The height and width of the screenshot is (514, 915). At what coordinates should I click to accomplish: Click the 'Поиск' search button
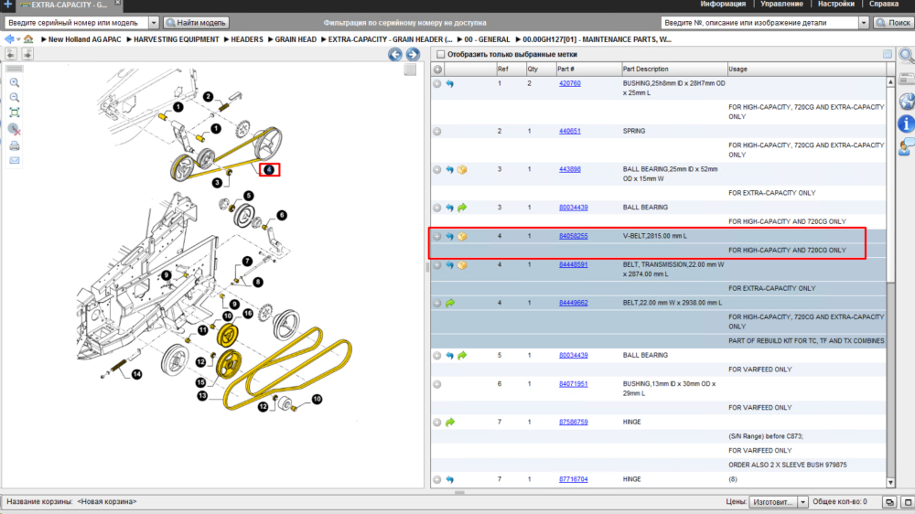point(893,23)
